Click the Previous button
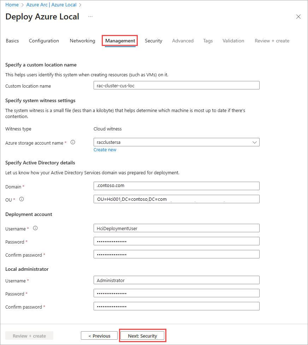Screen dimensions: 308x345 99,336
